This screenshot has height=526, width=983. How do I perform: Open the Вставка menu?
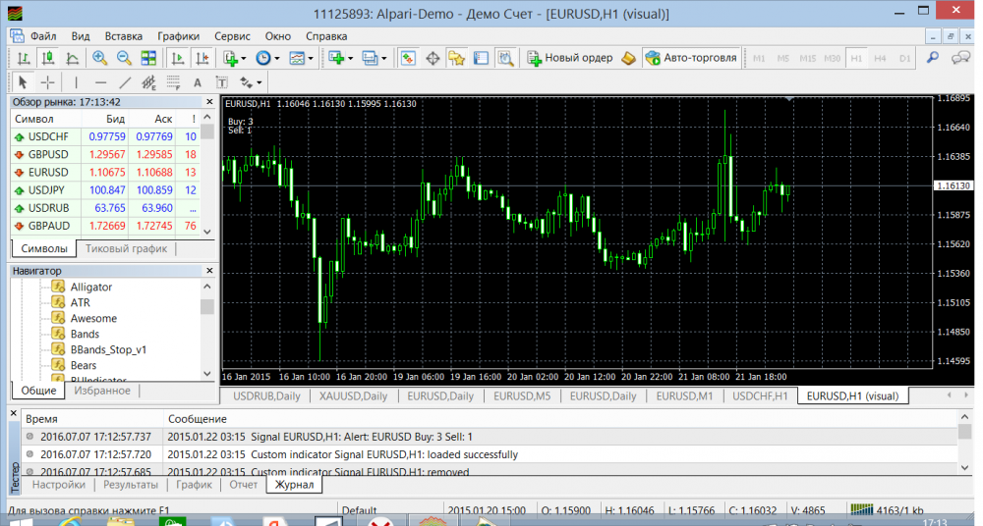point(123,35)
